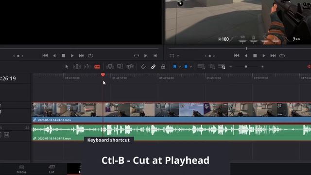Click the Full Extent Zoom icon

[x=201, y=67]
